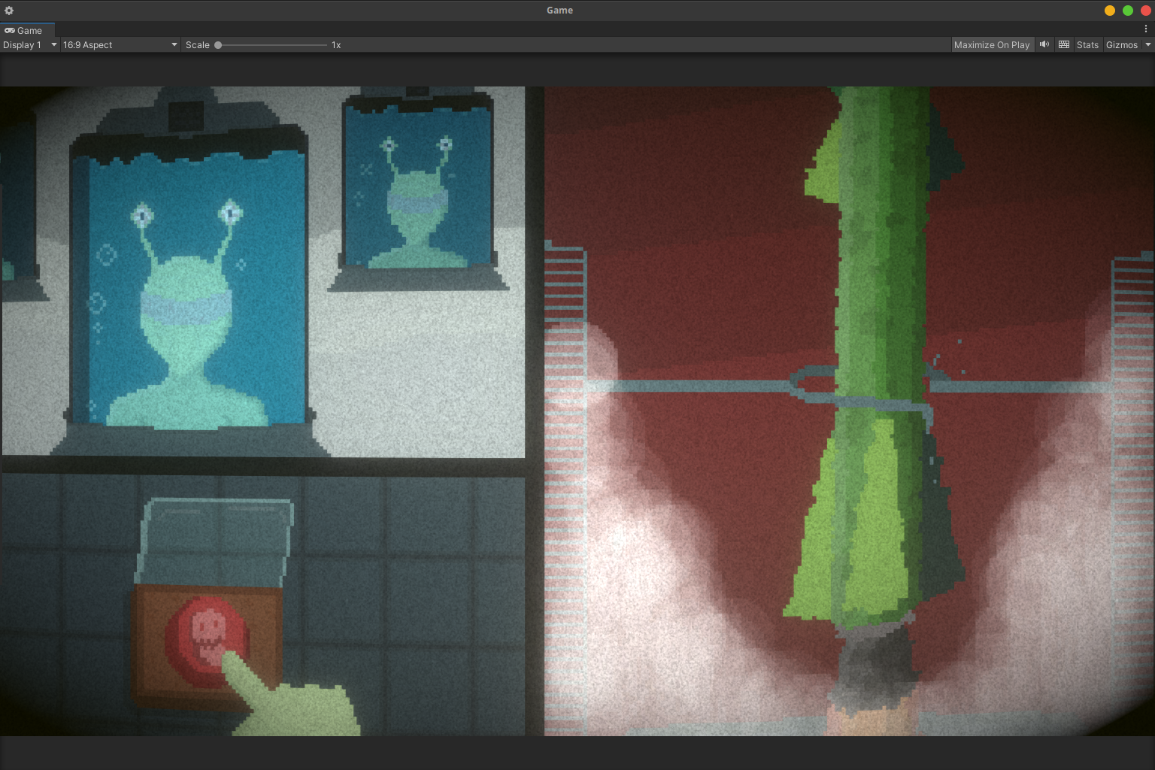Click the green maximize window button
The height and width of the screenshot is (770, 1155).
tap(1128, 11)
